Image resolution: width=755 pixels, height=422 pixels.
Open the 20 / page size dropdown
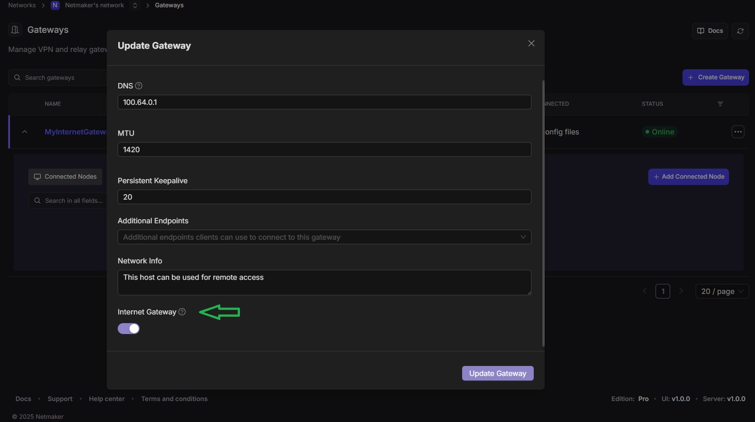point(722,291)
